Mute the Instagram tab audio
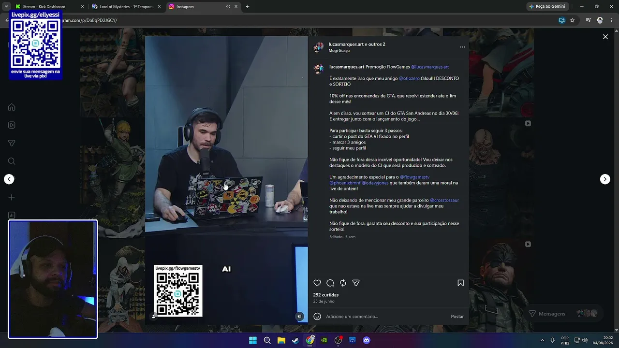619x348 pixels. 228,7
